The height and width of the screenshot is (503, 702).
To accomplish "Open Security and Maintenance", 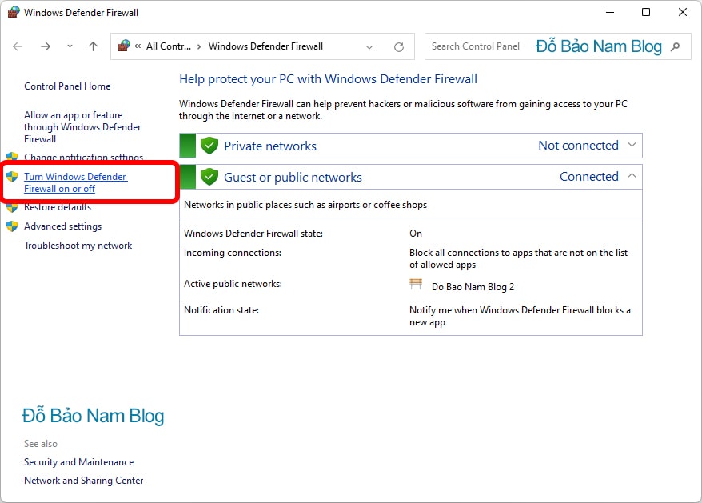I will tap(79, 462).
